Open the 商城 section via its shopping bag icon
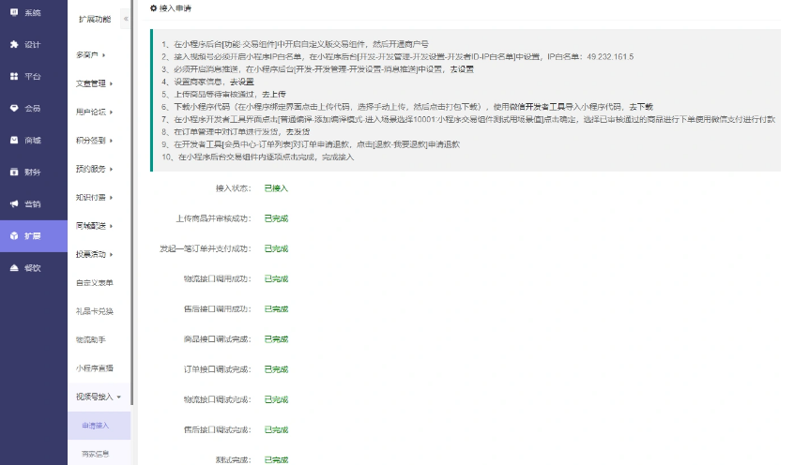 14,141
